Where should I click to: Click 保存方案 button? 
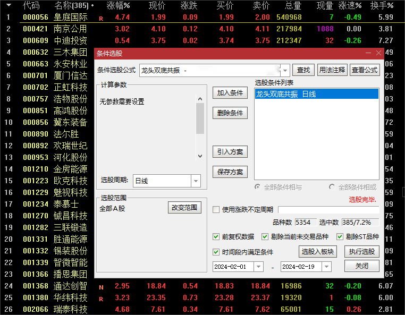(230, 172)
